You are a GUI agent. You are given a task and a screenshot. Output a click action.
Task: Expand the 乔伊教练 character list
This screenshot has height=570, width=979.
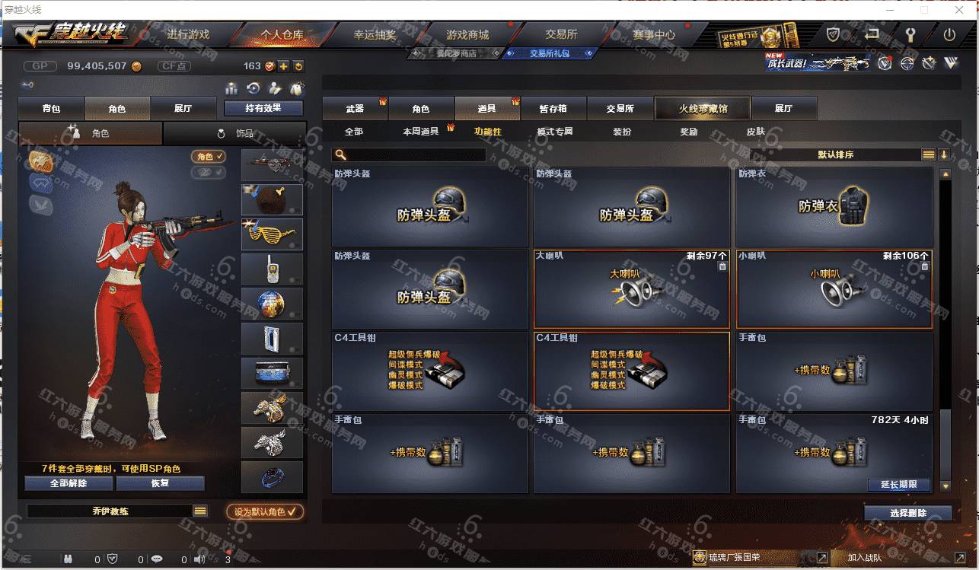[200, 511]
